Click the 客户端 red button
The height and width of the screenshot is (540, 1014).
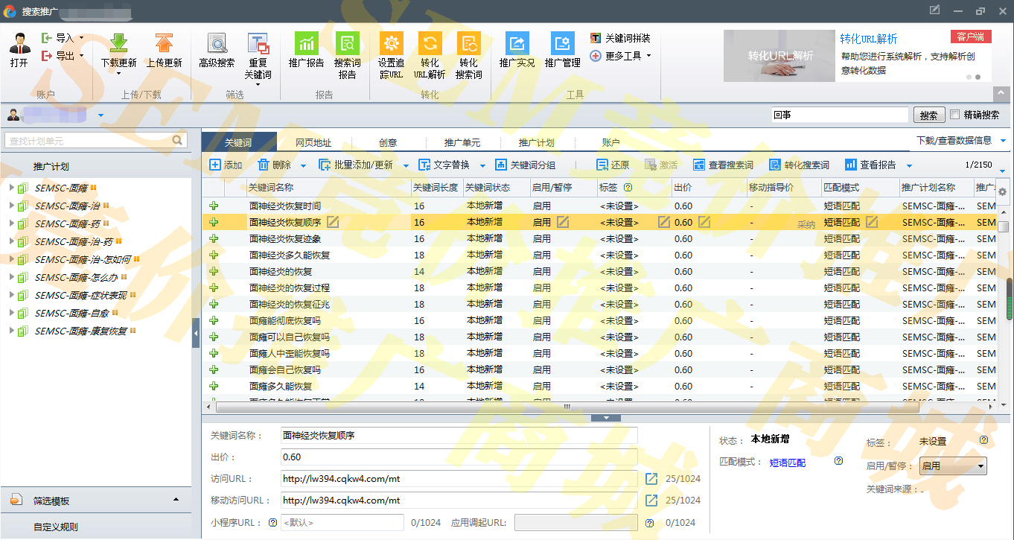coord(971,36)
